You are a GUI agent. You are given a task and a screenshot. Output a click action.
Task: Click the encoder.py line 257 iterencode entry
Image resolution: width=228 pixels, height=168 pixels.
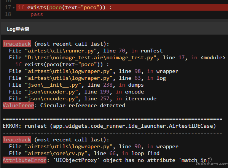(x=83, y=99)
